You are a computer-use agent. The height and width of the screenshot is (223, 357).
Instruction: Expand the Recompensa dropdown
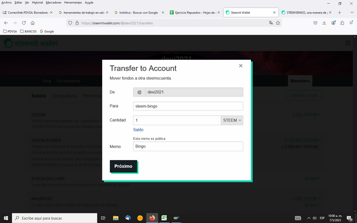[69, 81]
